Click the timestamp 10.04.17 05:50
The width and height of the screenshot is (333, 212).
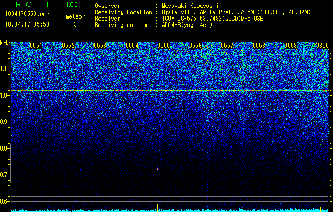coord(27,24)
